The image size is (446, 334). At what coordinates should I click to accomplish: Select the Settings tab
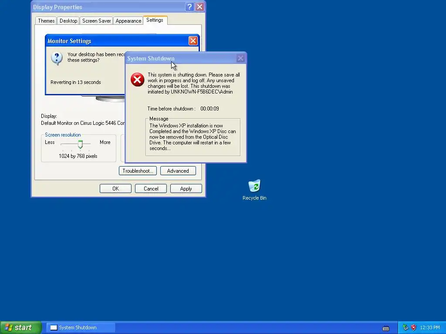155,20
